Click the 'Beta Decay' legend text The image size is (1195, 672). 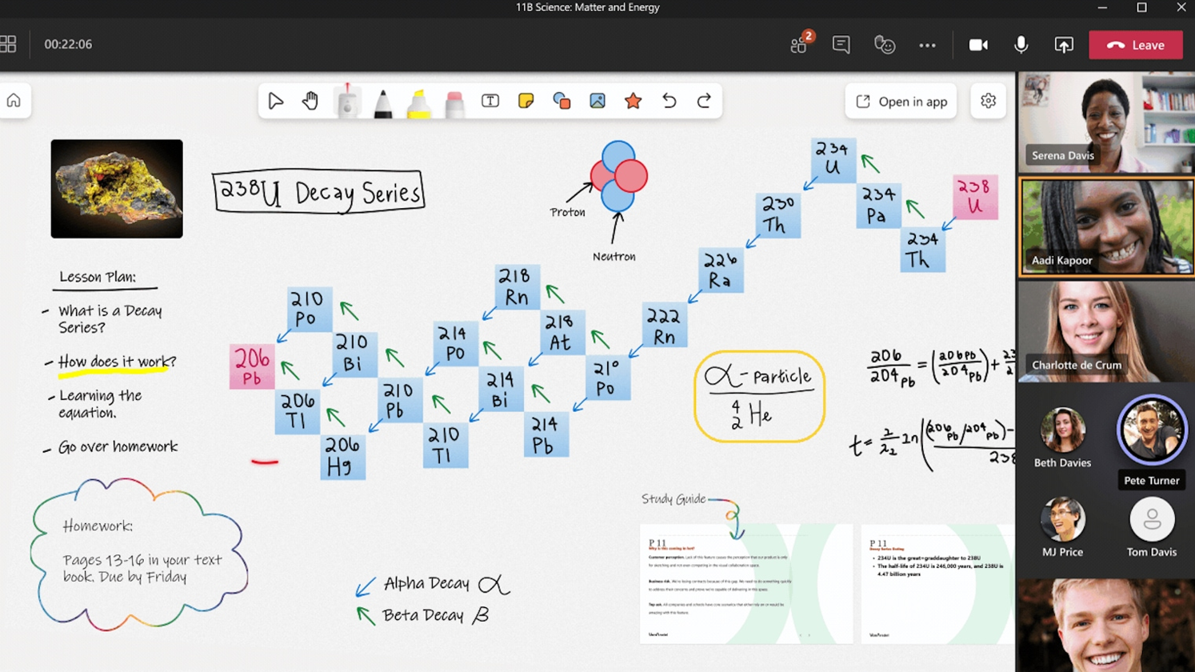click(423, 615)
